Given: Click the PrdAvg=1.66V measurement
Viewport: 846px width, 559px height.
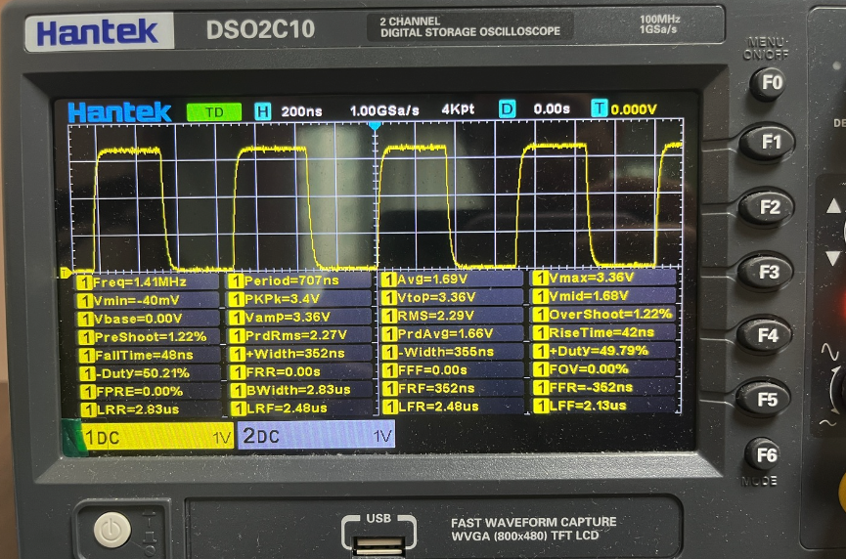Looking at the screenshot, I should tap(452, 334).
